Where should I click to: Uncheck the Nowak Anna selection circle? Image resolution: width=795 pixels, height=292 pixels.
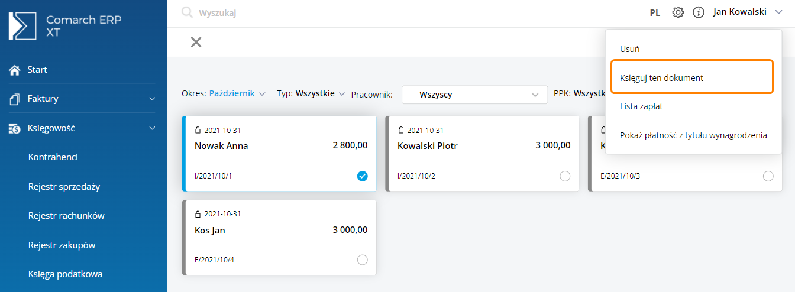pos(363,176)
